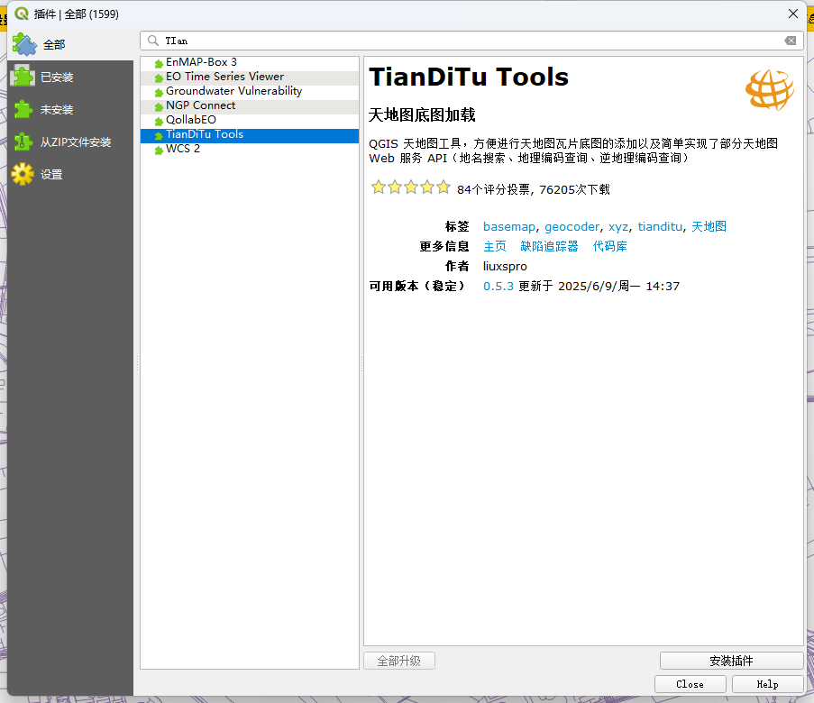The image size is (814, 703).
Task: Click the geocoder tag link
Action: (x=571, y=226)
